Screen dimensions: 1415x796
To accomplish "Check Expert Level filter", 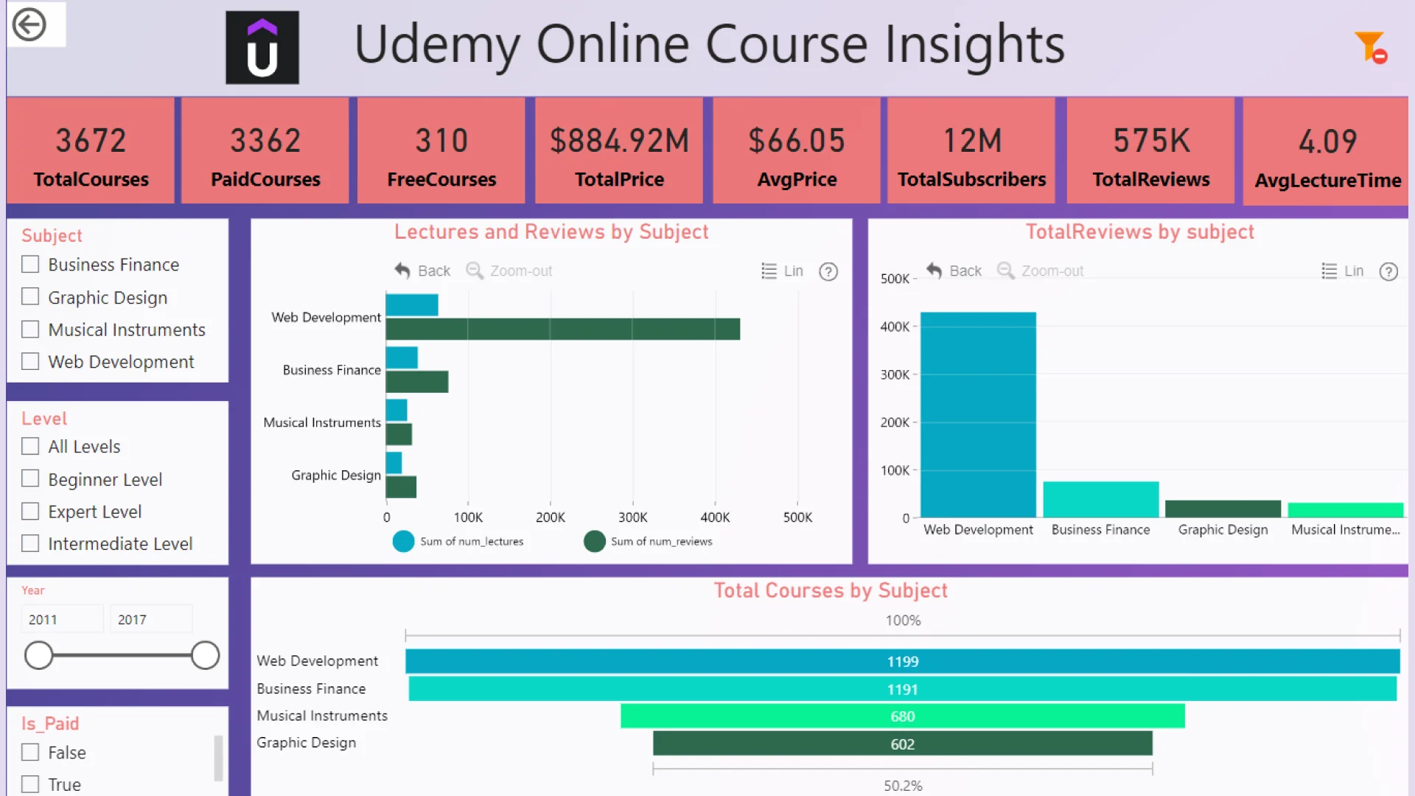I will 30,511.
